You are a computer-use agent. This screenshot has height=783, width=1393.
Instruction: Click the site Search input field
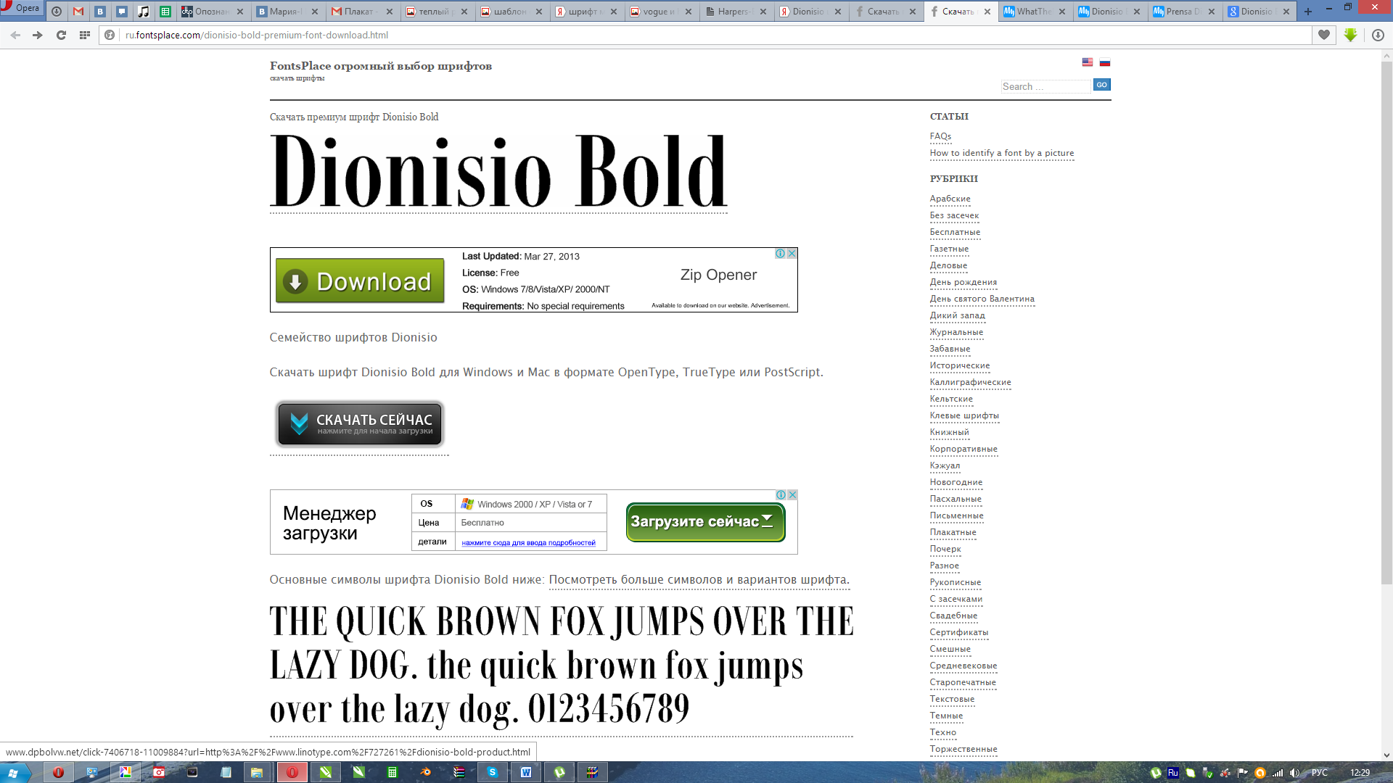click(1045, 86)
